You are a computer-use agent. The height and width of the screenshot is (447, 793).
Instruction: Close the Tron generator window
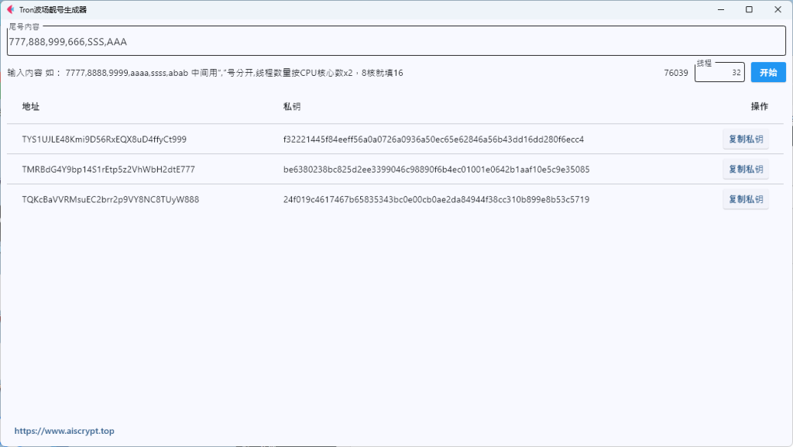coord(778,9)
